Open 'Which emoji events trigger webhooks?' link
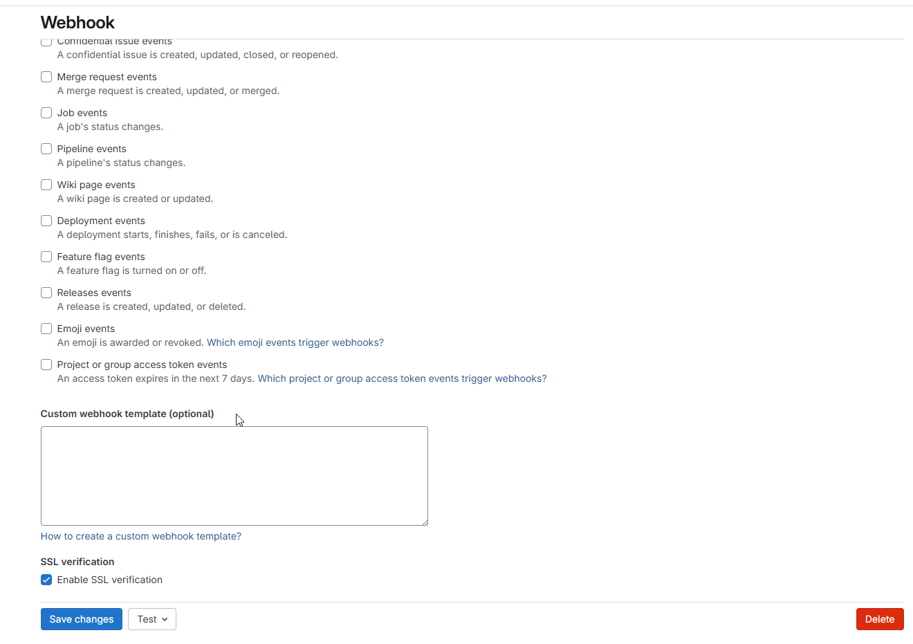Image resolution: width=913 pixels, height=644 pixels. [295, 342]
